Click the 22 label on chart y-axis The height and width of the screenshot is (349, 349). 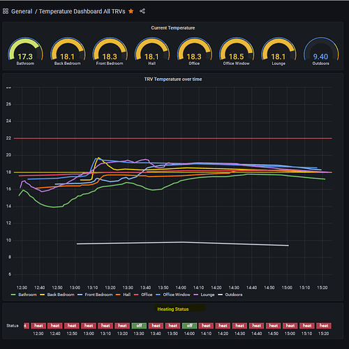pos(8,138)
